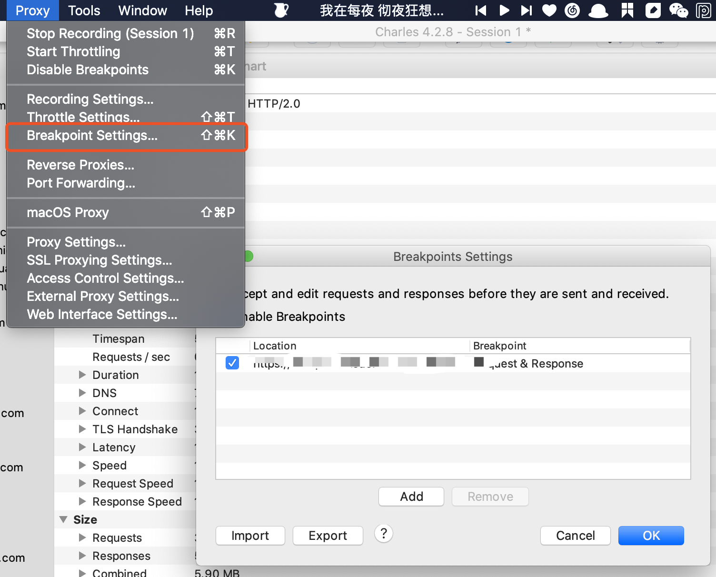Expand the Combined row under Size
Viewport: 716px width, 577px height.
(x=82, y=573)
